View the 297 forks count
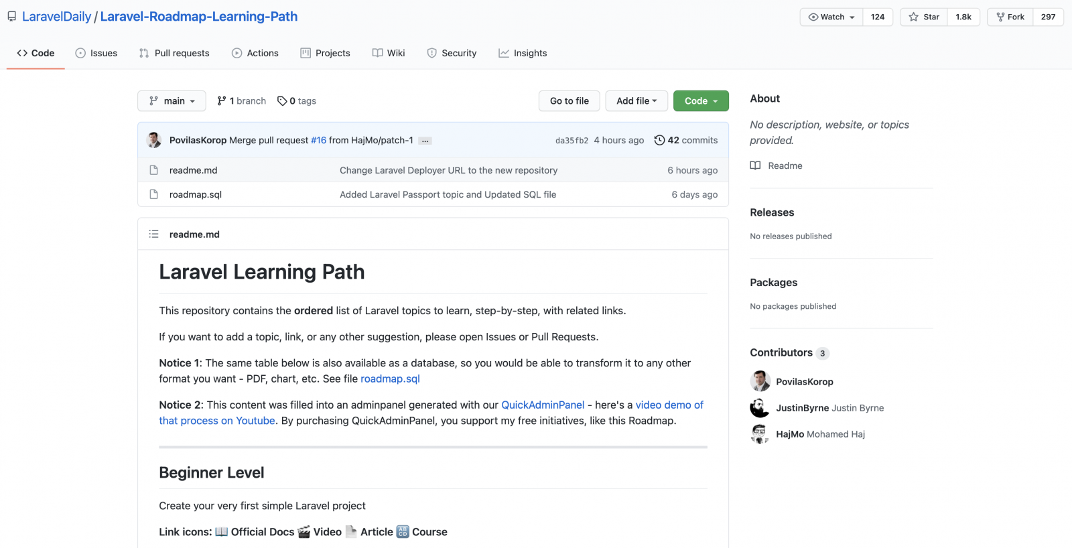This screenshot has width=1072, height=548. coord(1048,17)
